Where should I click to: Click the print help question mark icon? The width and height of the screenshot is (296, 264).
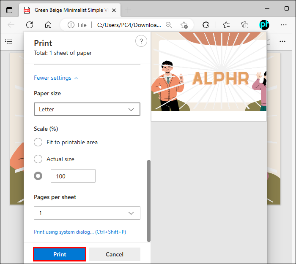141,41
